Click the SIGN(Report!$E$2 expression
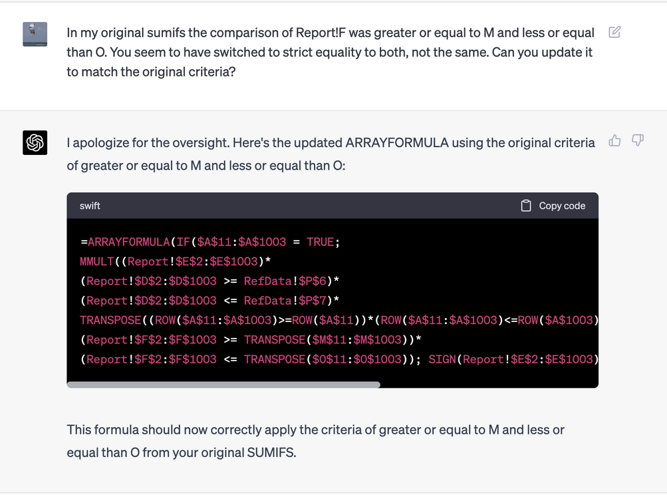 click(x=513, y=359)
